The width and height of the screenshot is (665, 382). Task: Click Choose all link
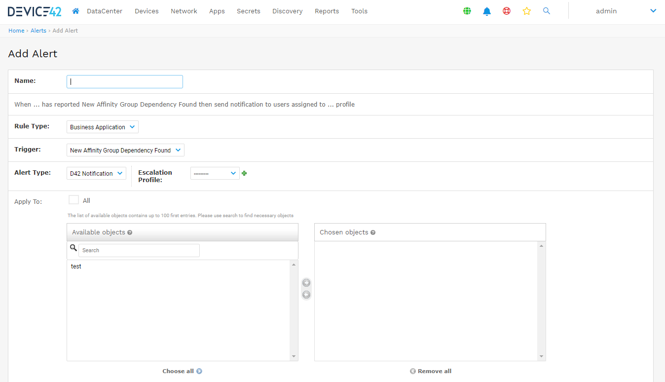(182, 371)
